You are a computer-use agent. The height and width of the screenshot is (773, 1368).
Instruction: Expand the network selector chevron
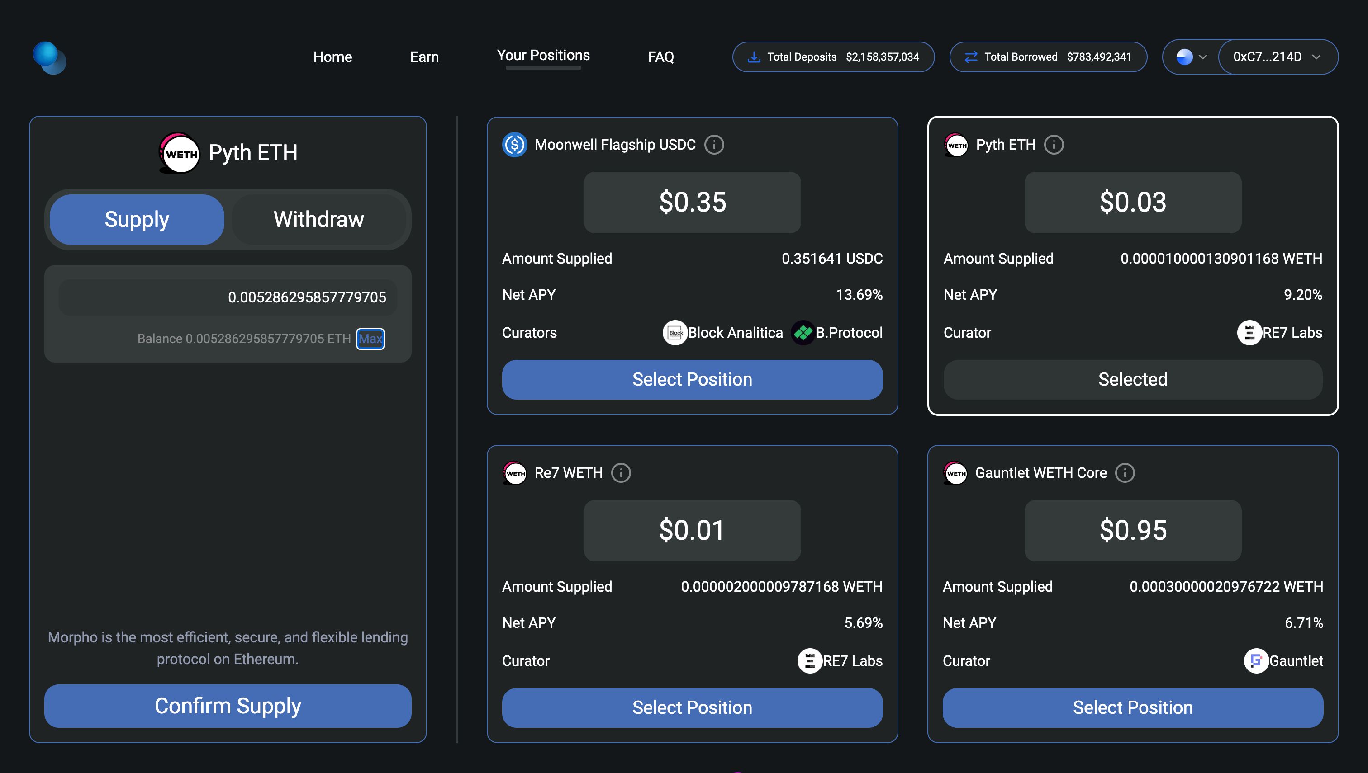click(x=1203, y=57)
